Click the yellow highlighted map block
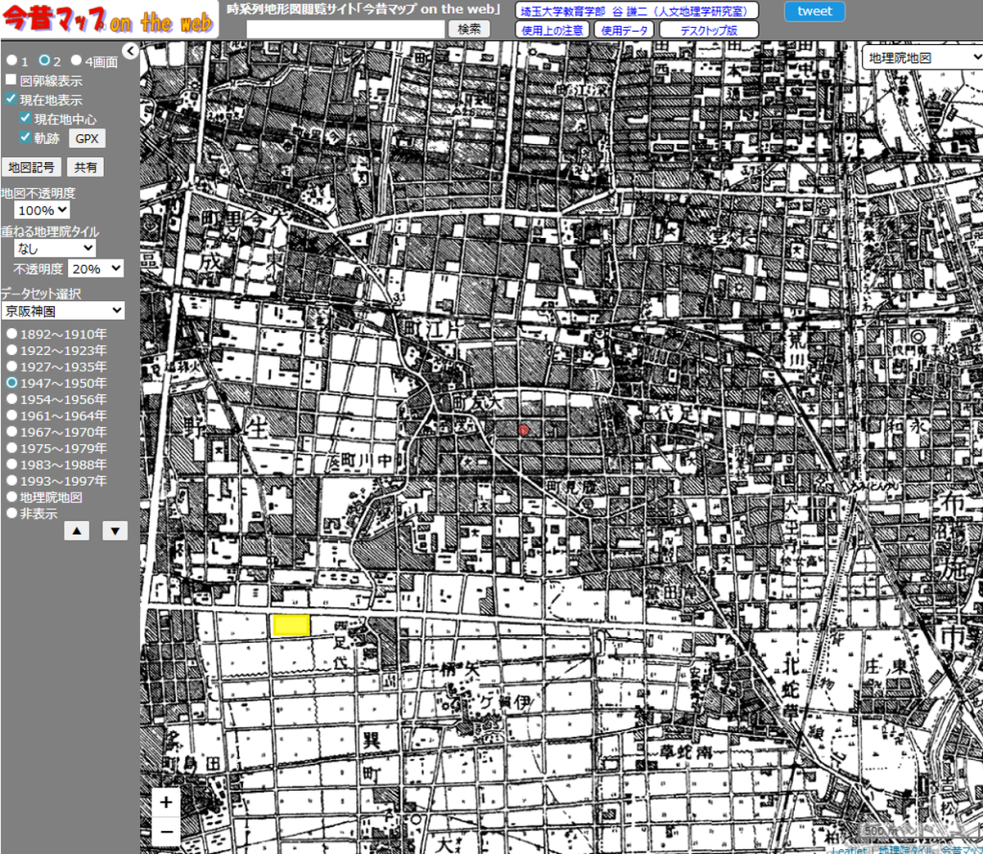Image resolution: width=983 pixels, height=854 pixels. [x=291, y=626]
